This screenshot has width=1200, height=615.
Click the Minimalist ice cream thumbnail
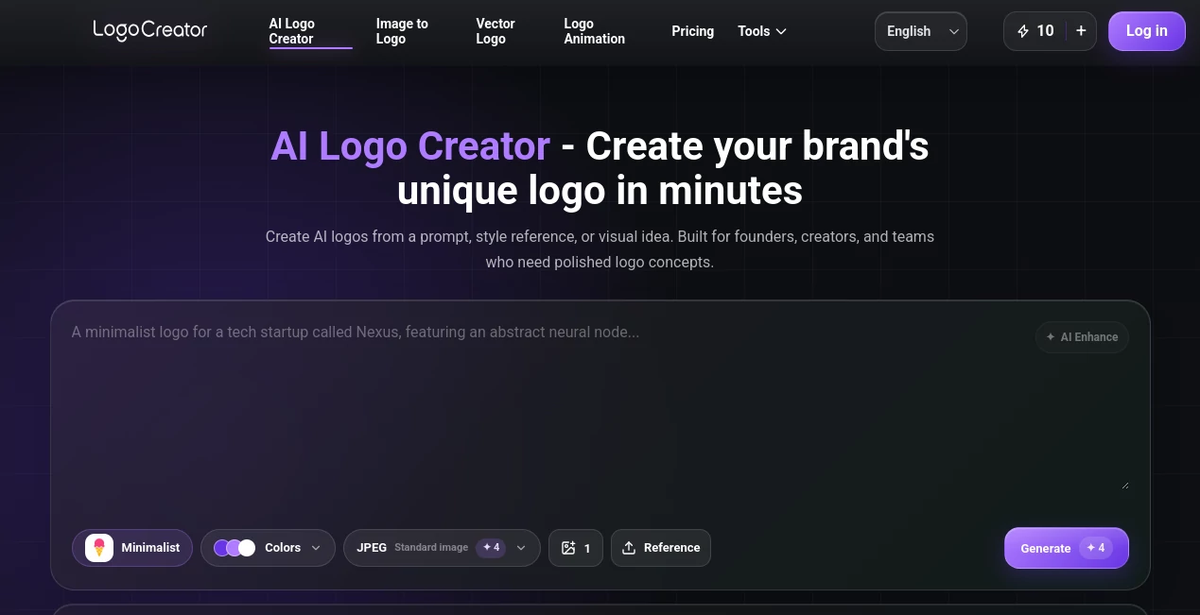point(99,548)
